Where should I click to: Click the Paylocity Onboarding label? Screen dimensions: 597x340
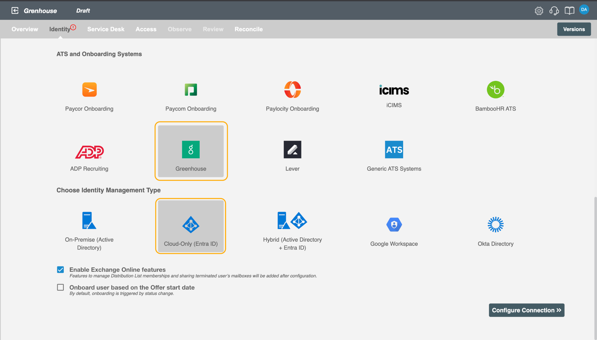point(292,108)
